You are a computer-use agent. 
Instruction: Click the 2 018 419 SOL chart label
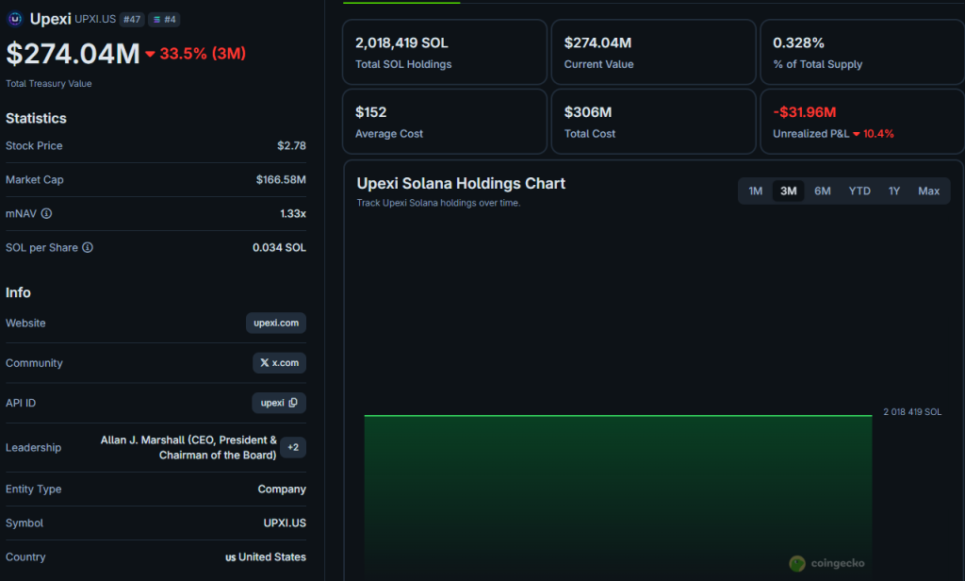tap(912, 411)
